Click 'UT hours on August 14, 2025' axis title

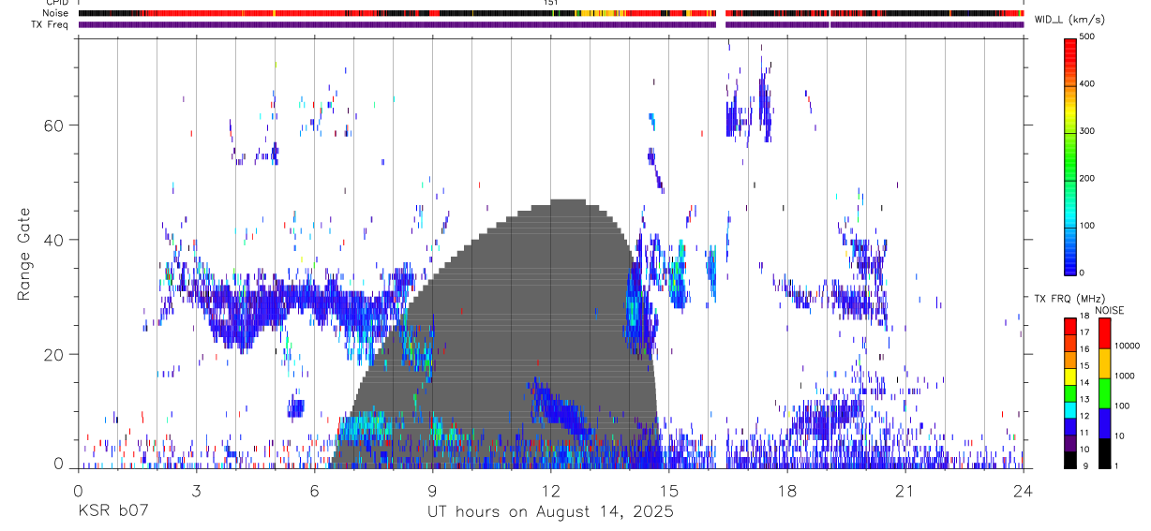tap(550, 512)
